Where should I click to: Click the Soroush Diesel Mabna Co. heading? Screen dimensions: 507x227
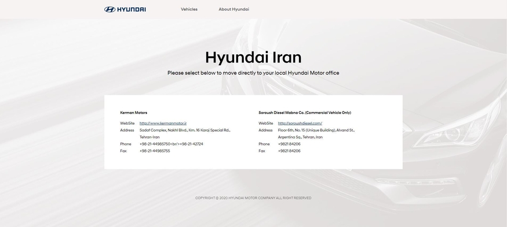(x=305, y=113)
